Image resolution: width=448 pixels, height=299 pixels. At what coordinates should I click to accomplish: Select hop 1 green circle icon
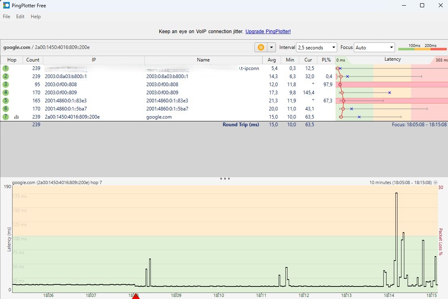click(x=6, y=68)
